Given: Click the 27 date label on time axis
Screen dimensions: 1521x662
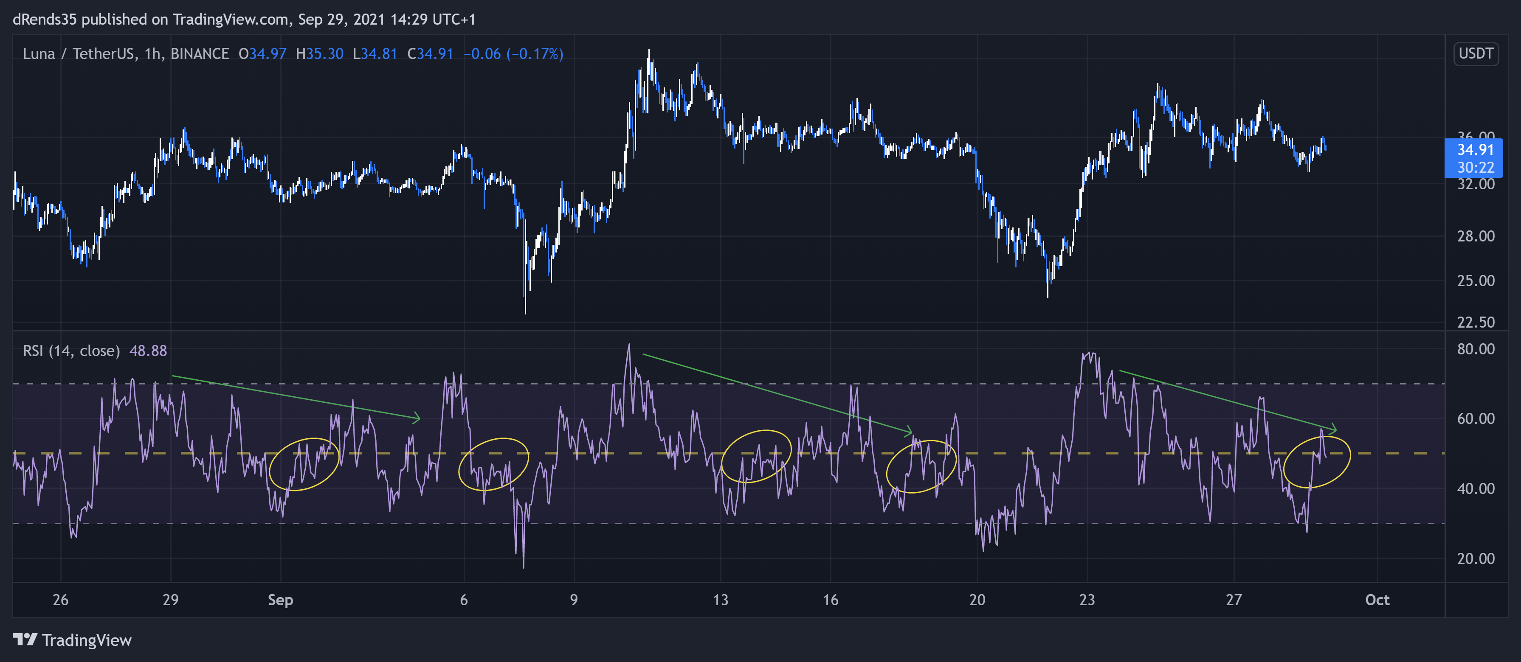Looking at the screenshot, I should tap(1234, 600).
